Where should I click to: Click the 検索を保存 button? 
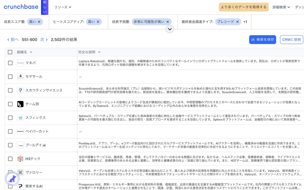click(x=262, y=40)
